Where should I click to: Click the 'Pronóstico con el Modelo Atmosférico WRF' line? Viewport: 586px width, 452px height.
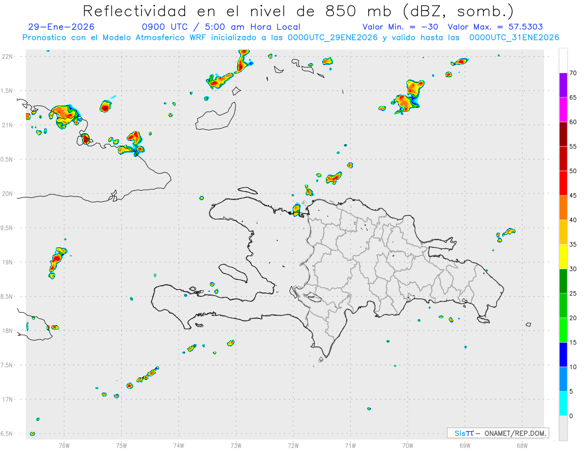(291, 38)
